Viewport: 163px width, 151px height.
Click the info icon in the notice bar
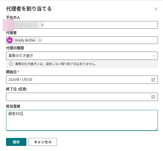11,64
